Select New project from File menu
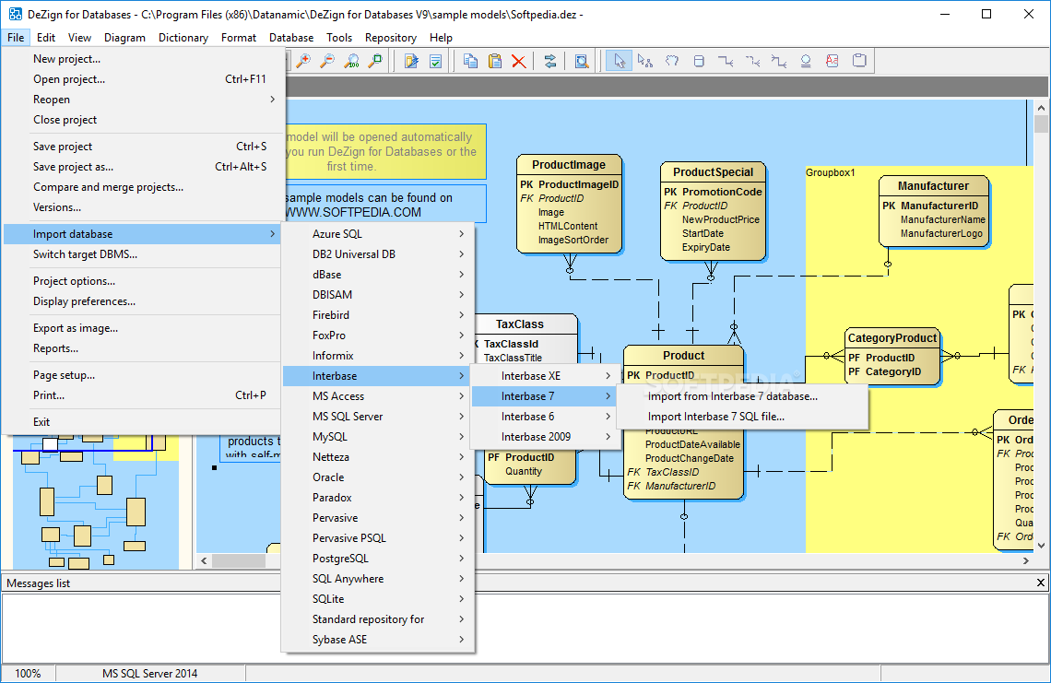Screen dimensions: 1051x683 click(x=142, y=59)
